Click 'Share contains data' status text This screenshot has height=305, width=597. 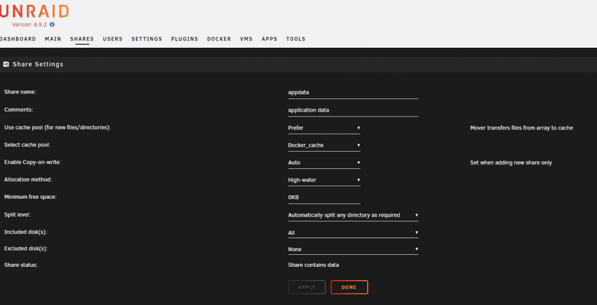click(313, 264)
